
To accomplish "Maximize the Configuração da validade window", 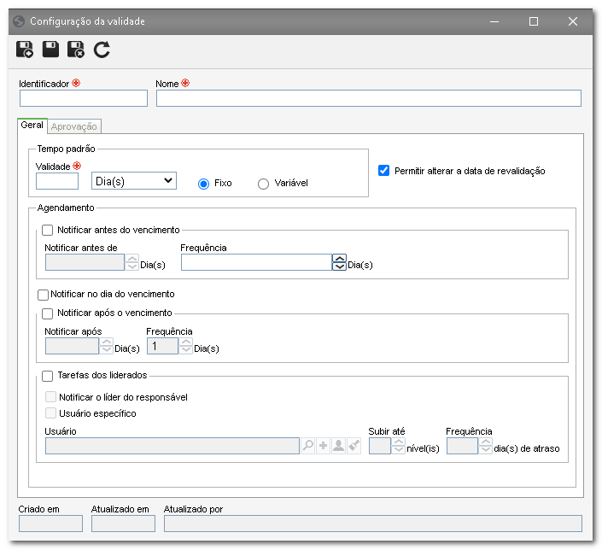I will (534, 21).
